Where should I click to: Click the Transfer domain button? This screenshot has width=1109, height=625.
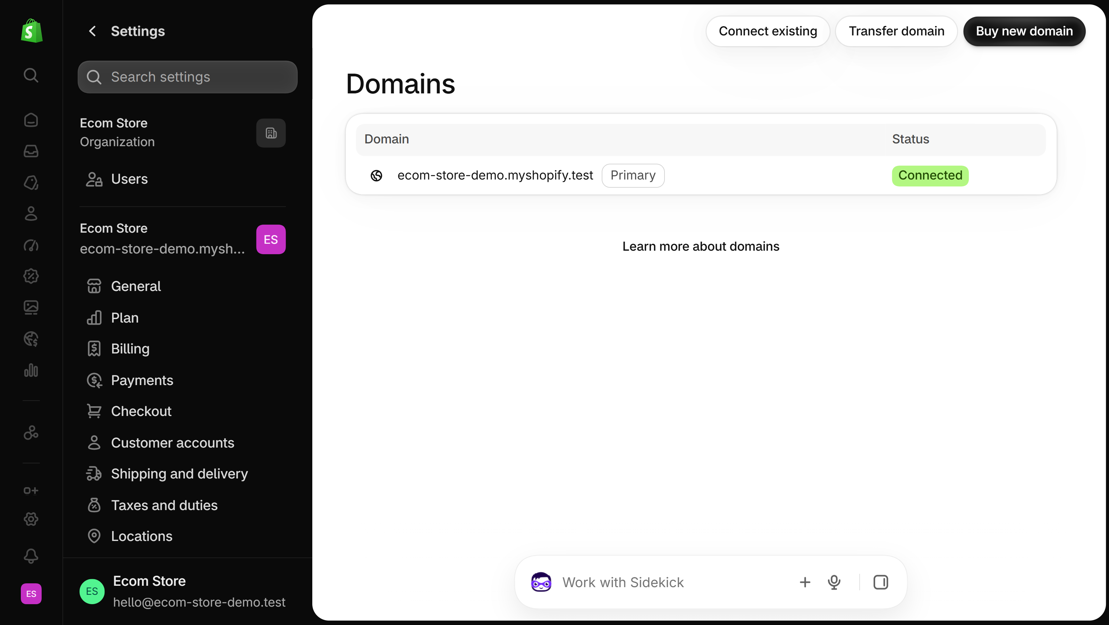coord(896,31)
